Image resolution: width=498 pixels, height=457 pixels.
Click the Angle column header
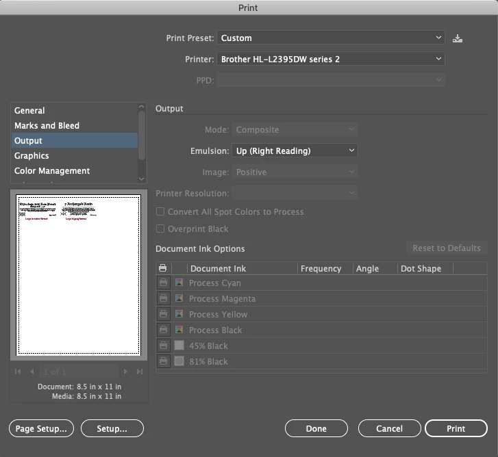[375, 268]
